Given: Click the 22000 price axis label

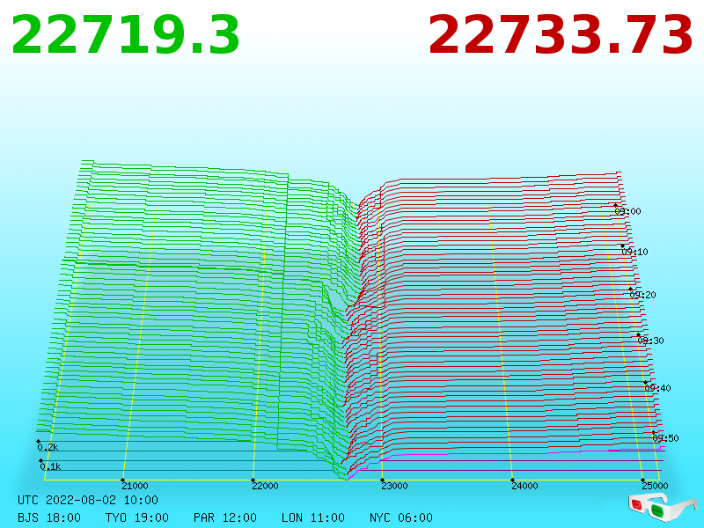Looking at the screenshot, I should click(266, 486).
